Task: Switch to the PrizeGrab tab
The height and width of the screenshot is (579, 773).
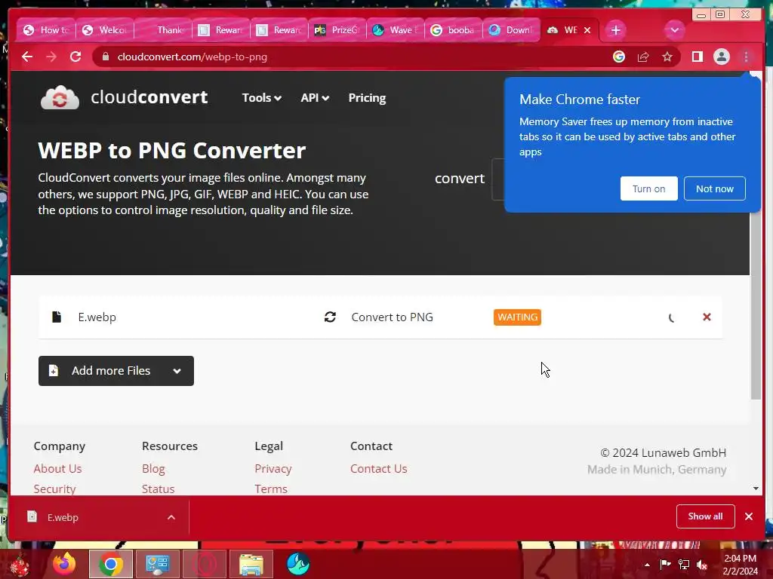Action: click(337, 30)
